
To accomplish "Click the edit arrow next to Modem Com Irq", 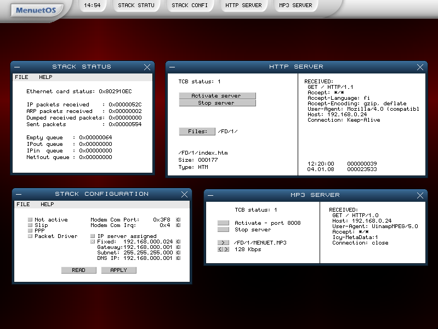I will click(178, 225).
